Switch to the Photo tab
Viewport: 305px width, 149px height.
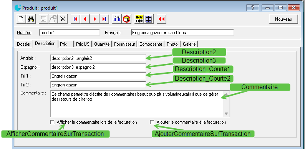pos(172,44)
